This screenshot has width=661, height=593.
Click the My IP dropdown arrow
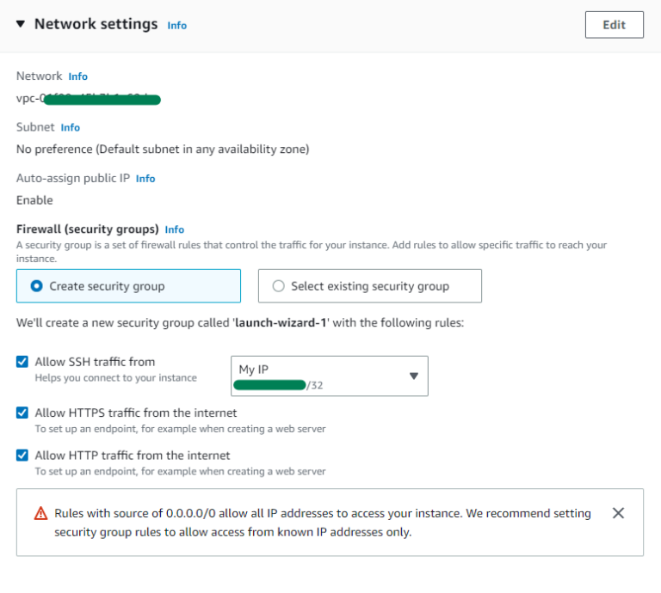413,376
